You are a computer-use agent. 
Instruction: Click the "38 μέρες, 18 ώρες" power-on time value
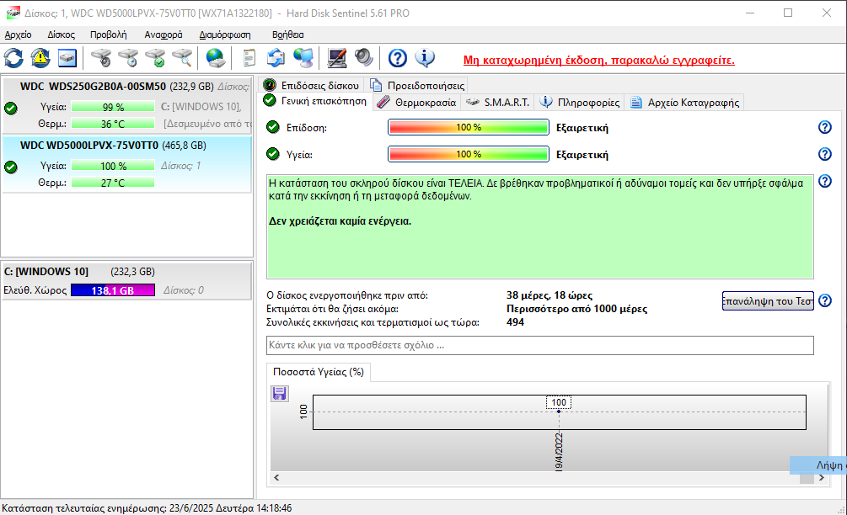coord(549,295)
